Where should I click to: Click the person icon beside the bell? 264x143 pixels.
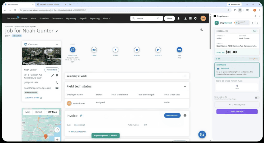point(185,19)
